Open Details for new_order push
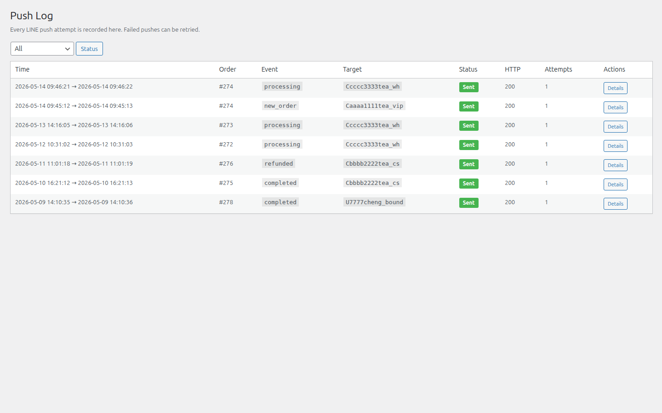662x413 pixels. pos(615,107)
